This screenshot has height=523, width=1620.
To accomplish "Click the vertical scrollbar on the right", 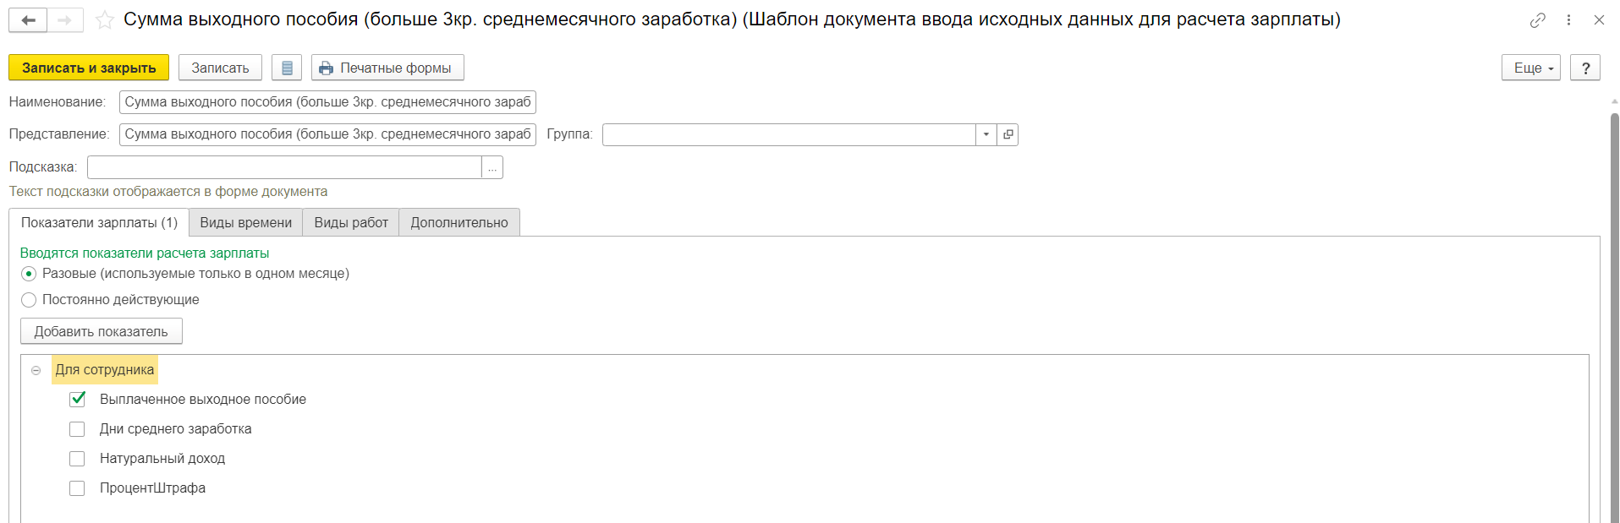I will [x=1614, y=313].
